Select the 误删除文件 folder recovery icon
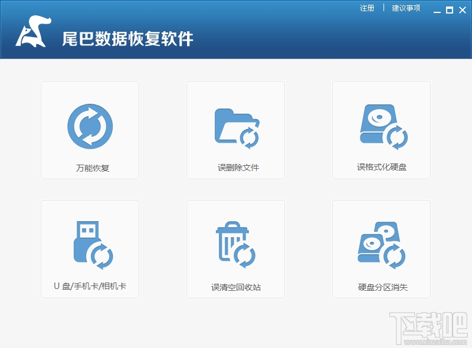472x348 pixels. tap(237, 129)
